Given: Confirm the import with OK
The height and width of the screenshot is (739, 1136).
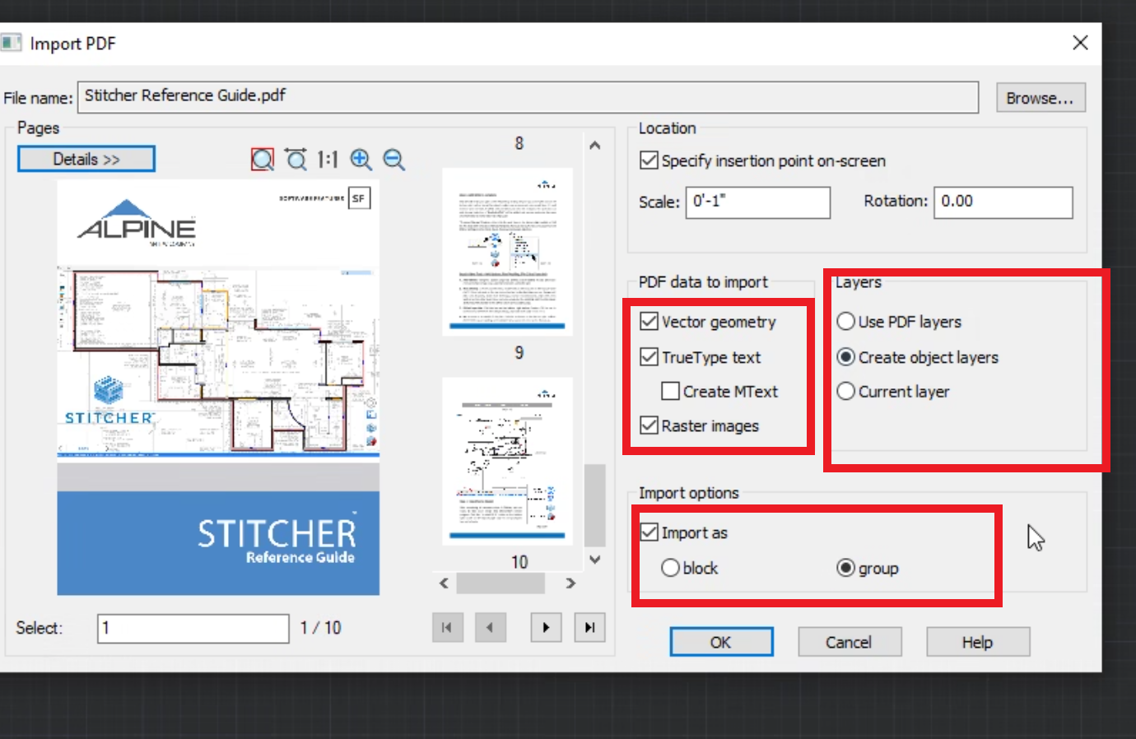Looking at the screenshot, I should point(721,642).
